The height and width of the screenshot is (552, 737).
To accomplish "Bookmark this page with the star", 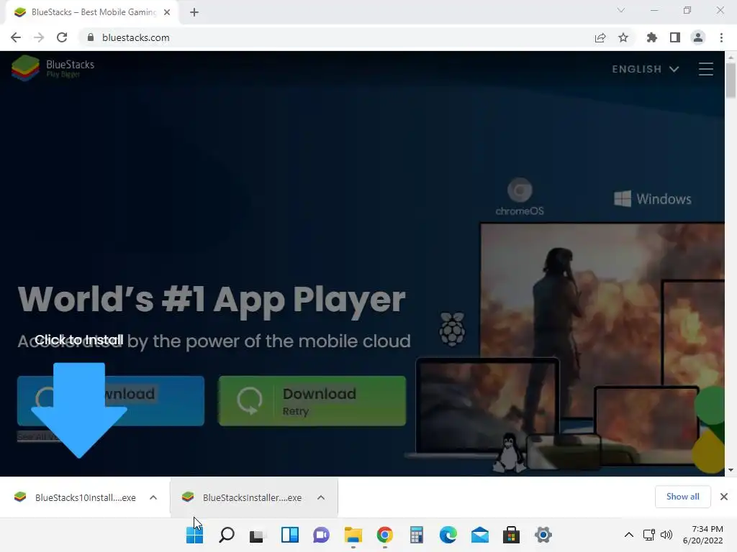I will click(x=623, y=37).
